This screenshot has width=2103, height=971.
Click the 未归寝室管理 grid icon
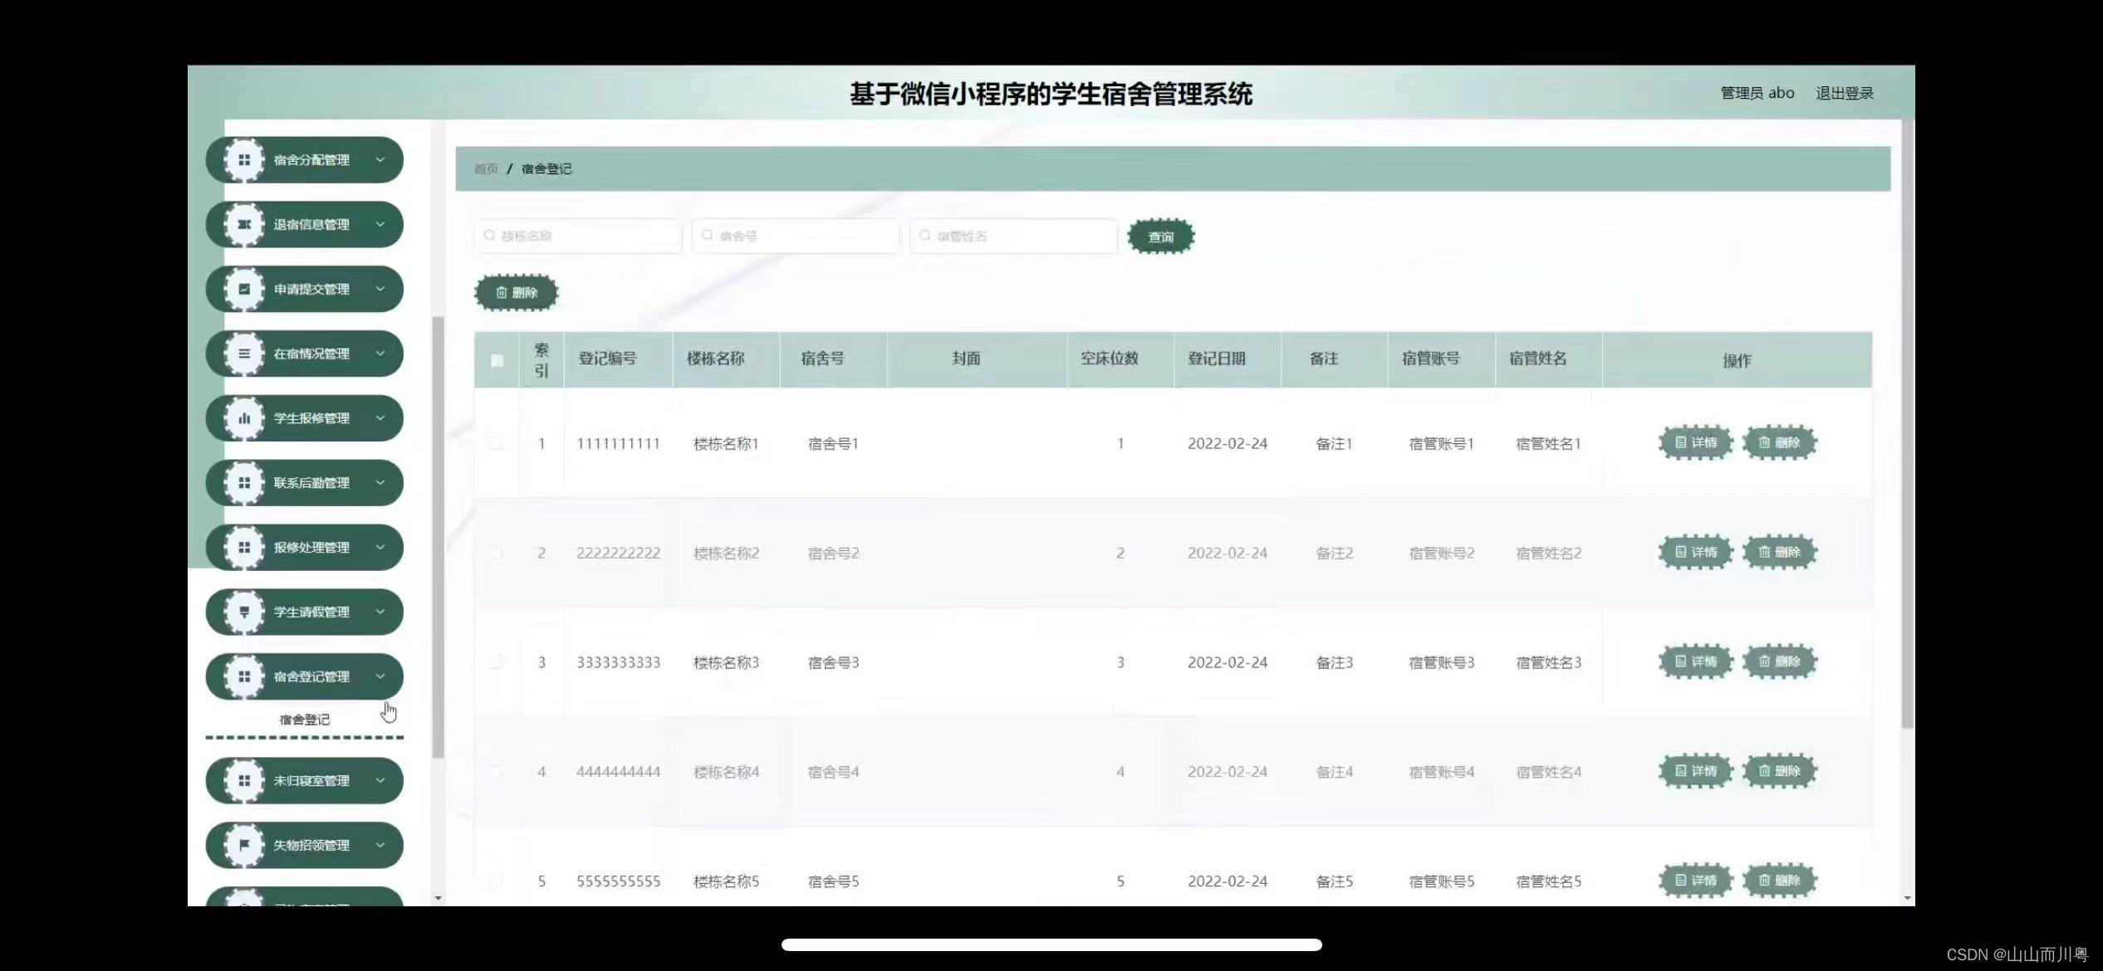click(244, 781)
